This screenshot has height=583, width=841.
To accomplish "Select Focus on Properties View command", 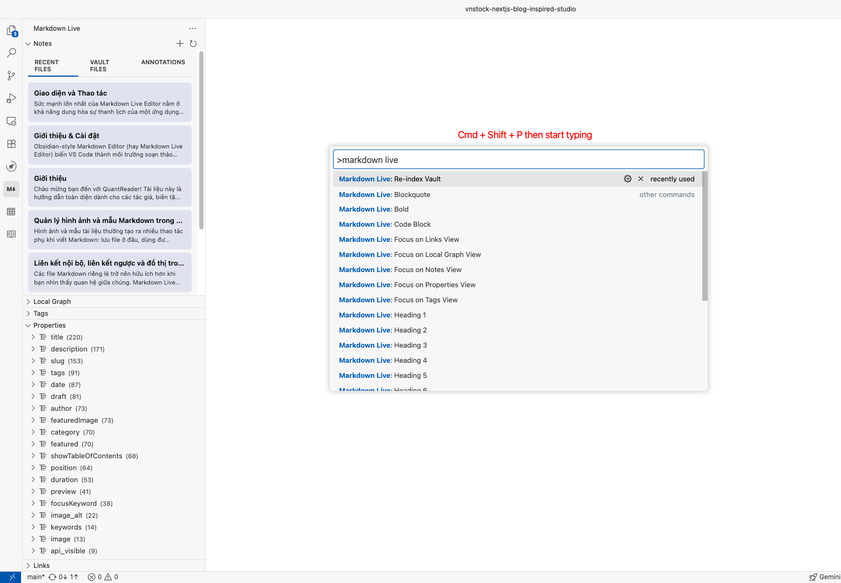I will click(x=518, y=285).
